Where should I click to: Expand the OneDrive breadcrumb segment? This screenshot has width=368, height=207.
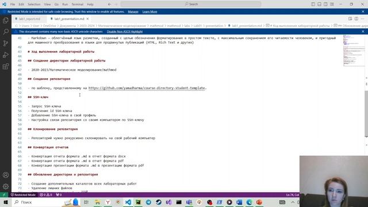pyautogui.click(x=49, y=26)
